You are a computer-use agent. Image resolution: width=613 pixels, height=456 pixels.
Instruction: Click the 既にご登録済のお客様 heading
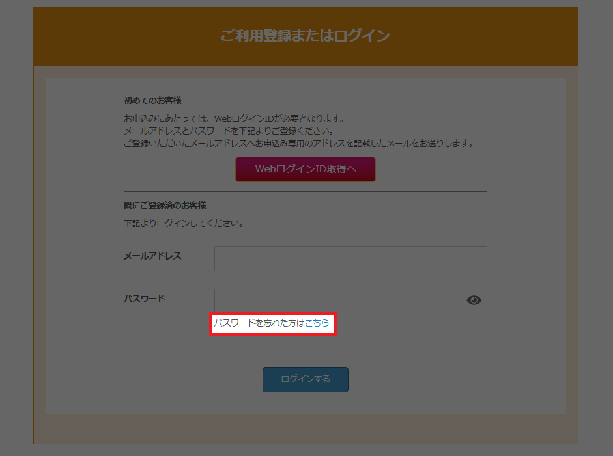pyautogui.click(x=165, y=205)
